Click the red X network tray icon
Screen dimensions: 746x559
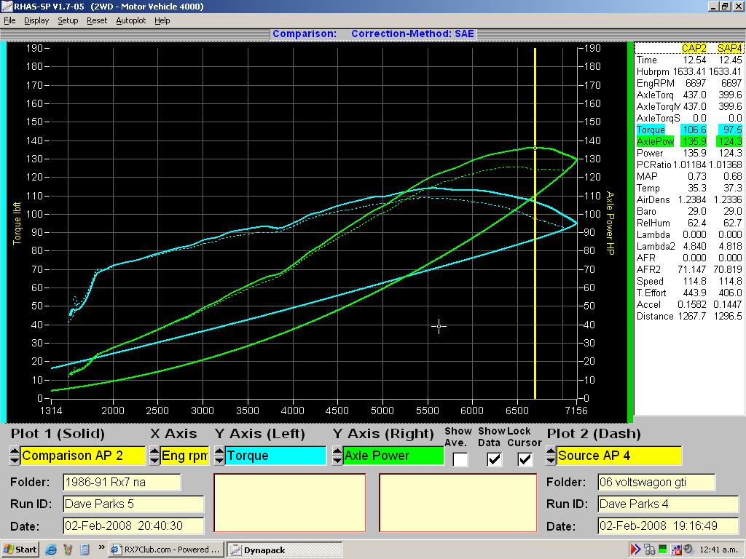pos(676,550)
